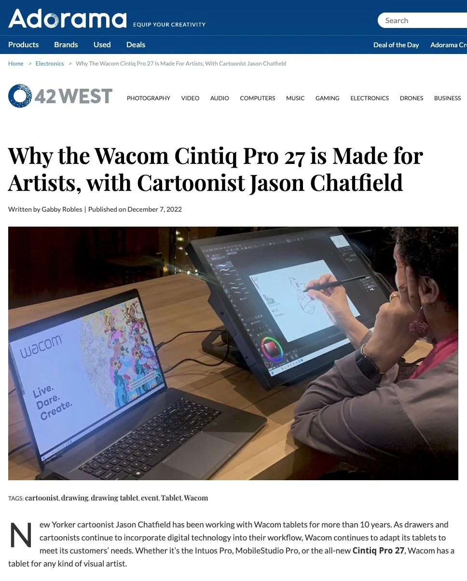Viewport: 467px width, 581px height.
Task: Follow the Electronics breadcrumb link
Action: (50, 64)
